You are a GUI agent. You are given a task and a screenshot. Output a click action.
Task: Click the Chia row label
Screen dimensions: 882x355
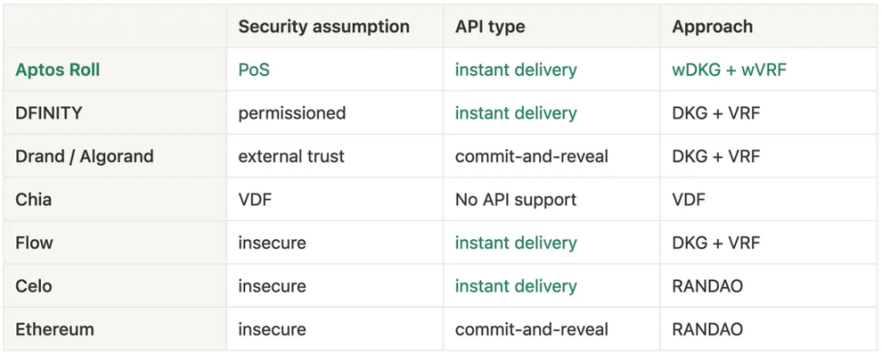(x=34, y=199)
